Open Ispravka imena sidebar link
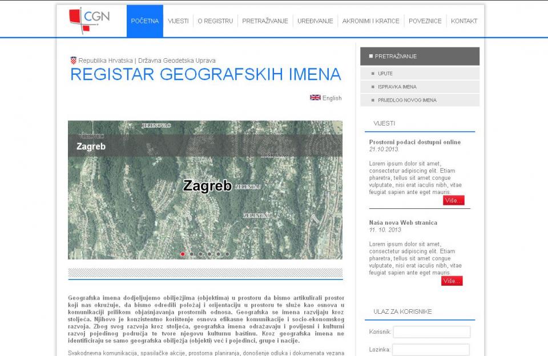The image size is (548, 356). click(397, 87)
